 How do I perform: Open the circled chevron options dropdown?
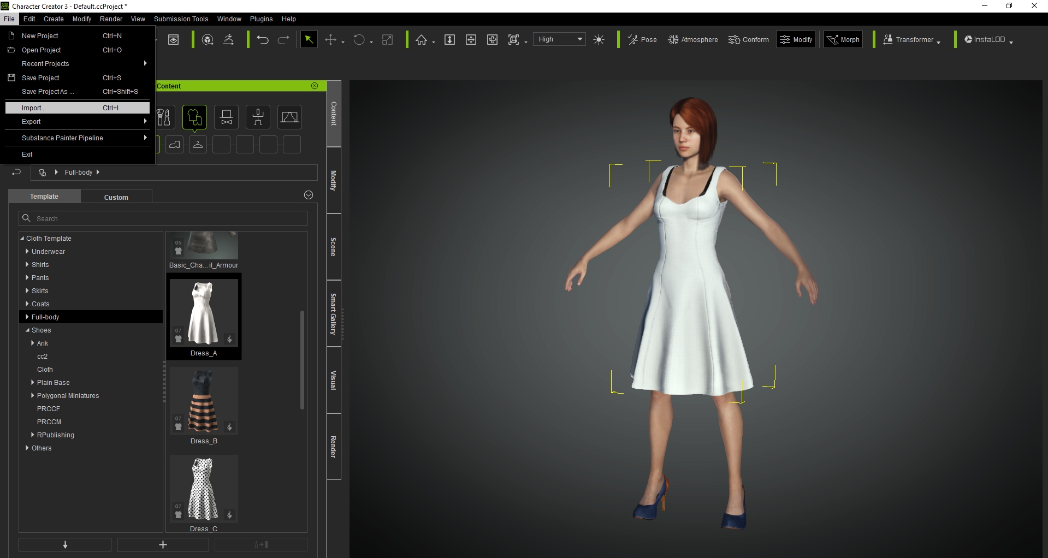(309, 195)
